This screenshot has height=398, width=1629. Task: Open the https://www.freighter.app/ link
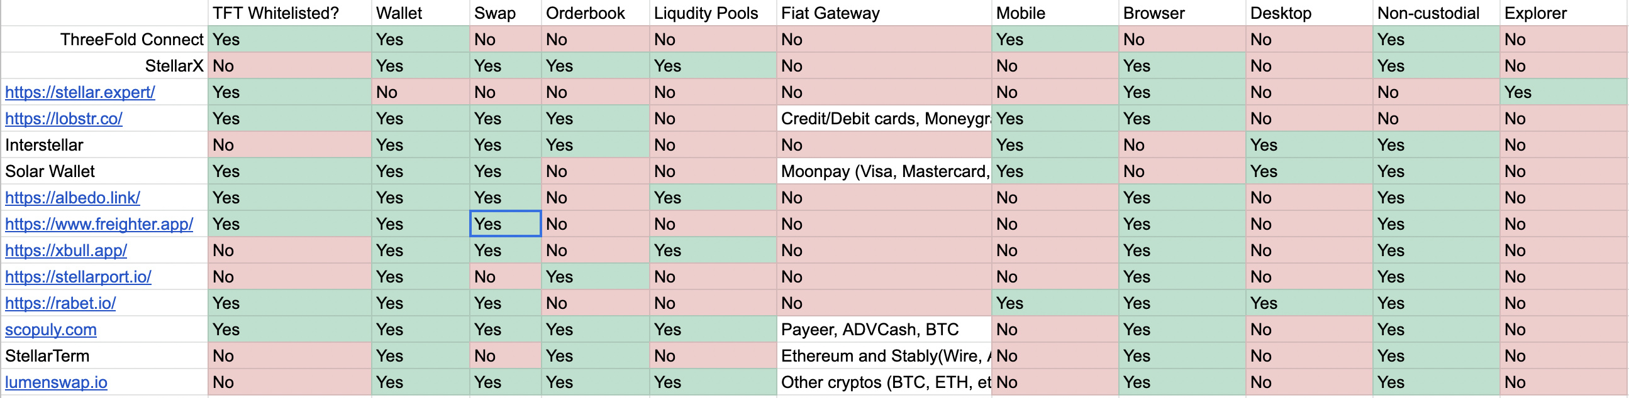(x=99, y=224)
